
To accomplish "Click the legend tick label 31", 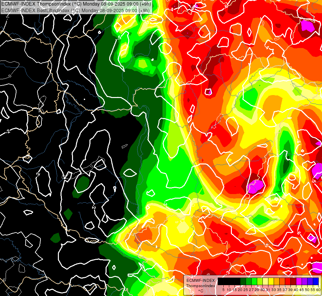I will [x=268, y=290].
